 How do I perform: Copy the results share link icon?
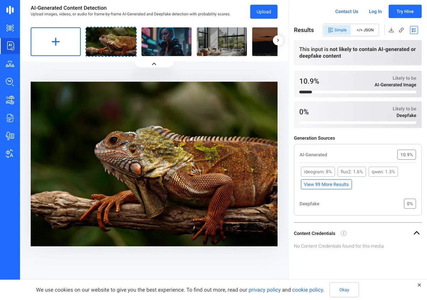[x=401, y=30]
